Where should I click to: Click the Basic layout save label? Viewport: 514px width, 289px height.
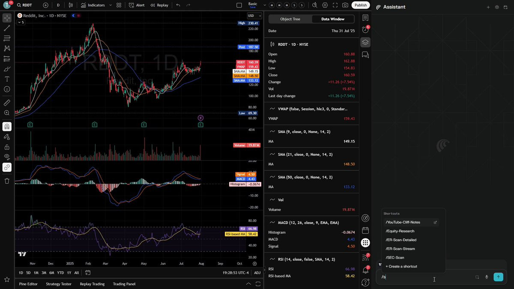253,5
